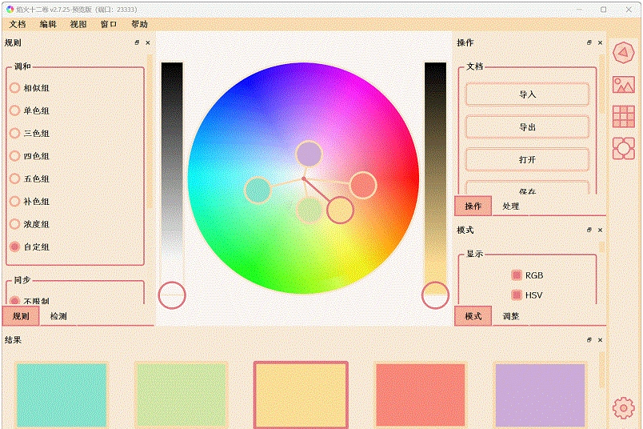The height and width of the screenshot is (429, 643).
Task: Switch to the 调整 tab
Action: [x=511, y=316]
